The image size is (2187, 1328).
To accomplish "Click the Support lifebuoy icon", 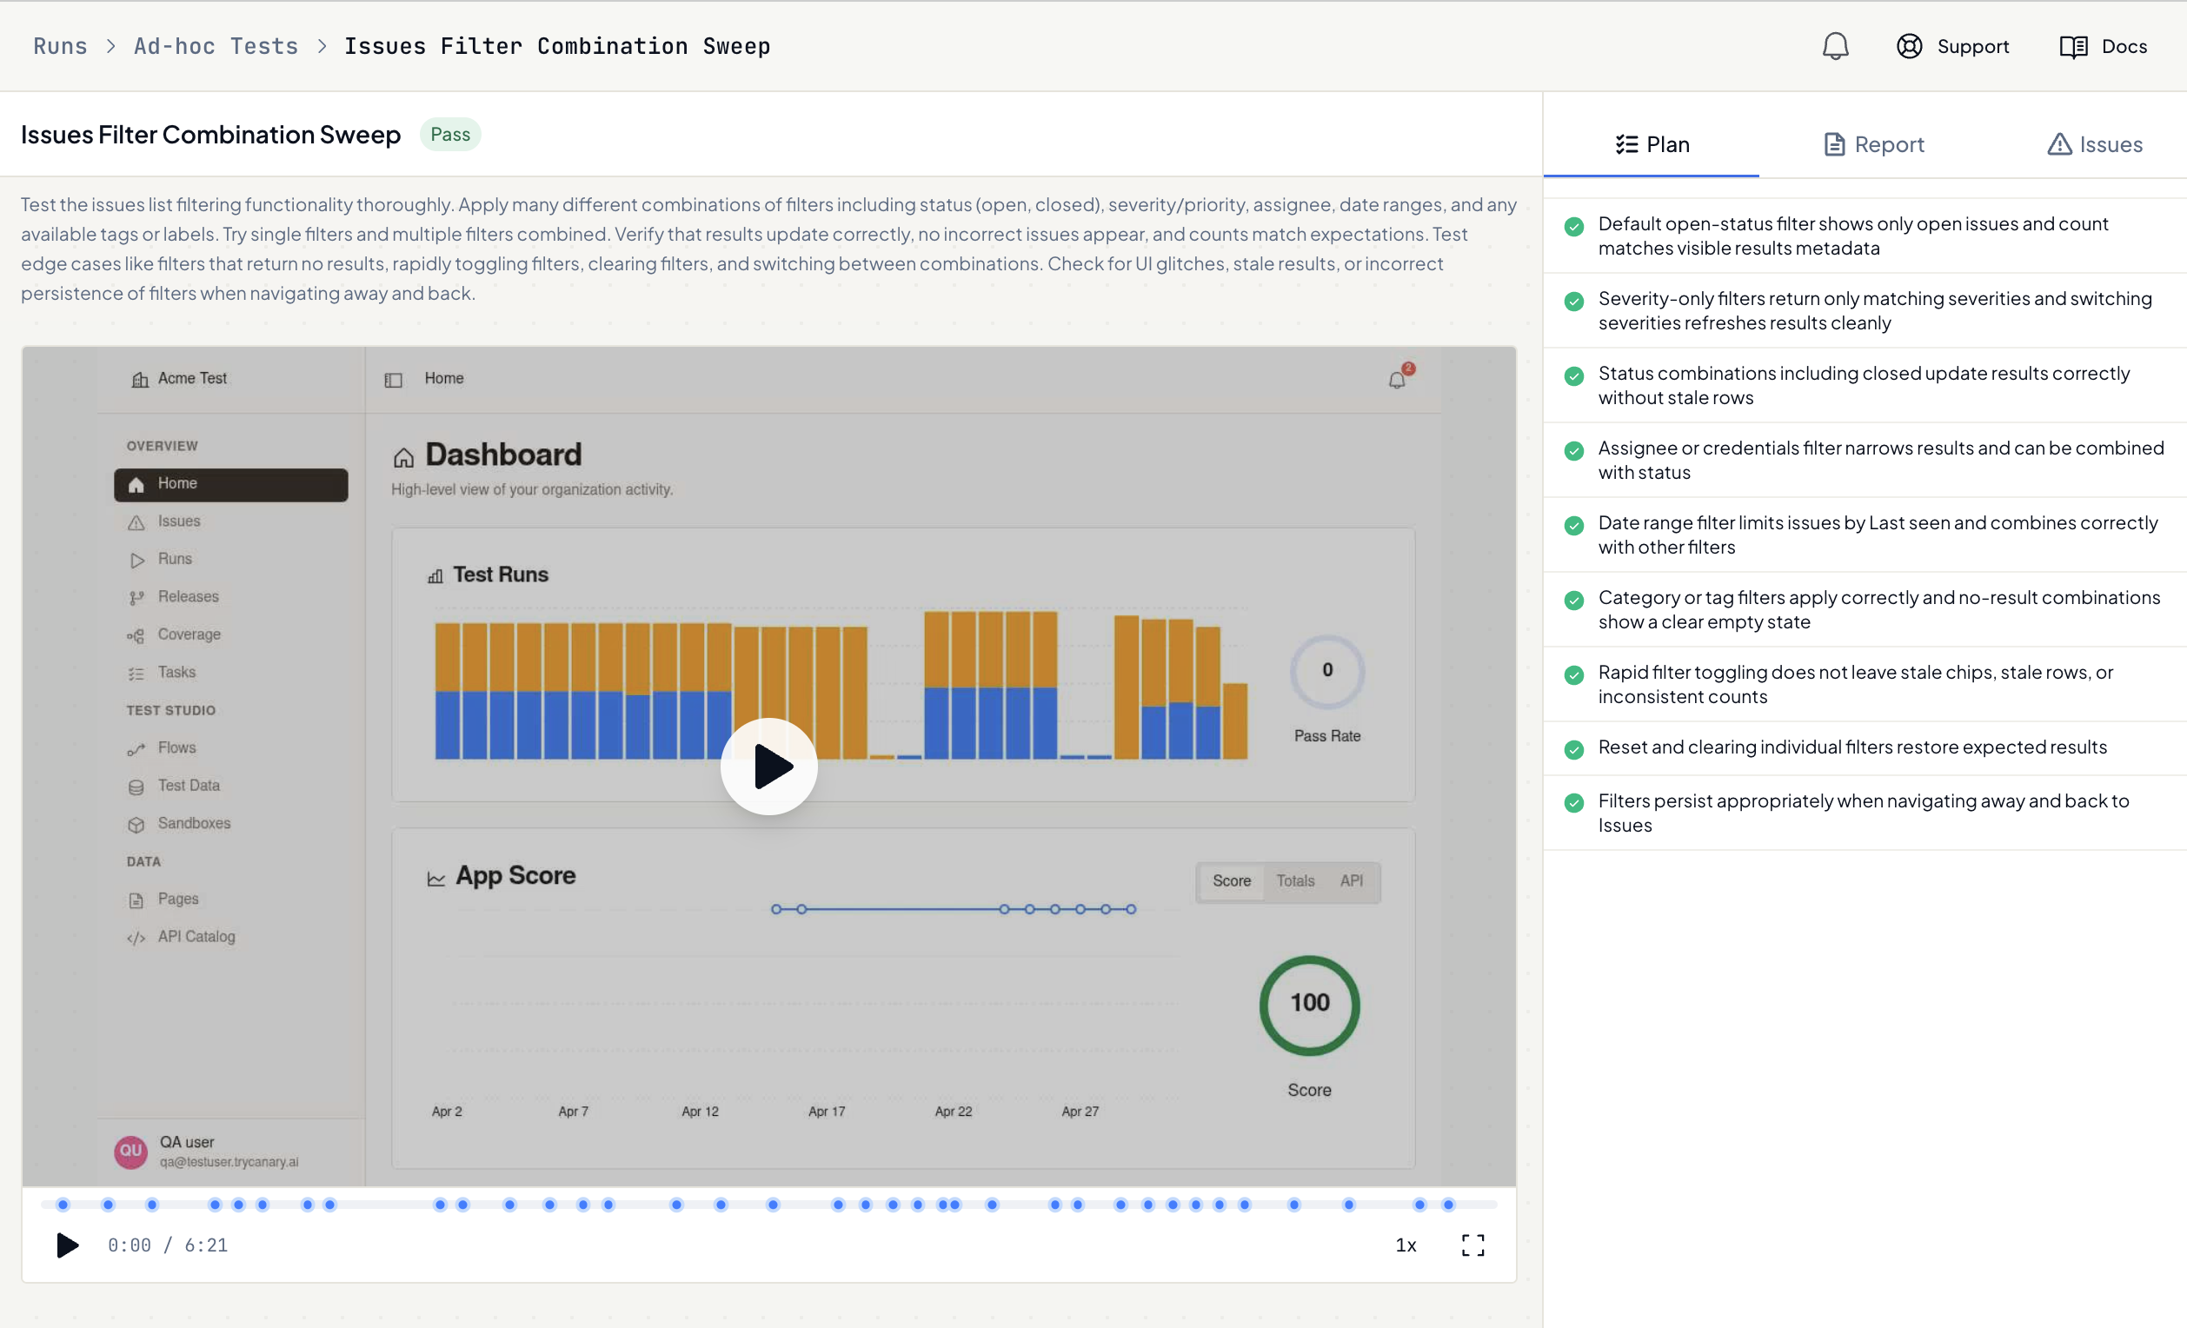I will click(1909, 46).
